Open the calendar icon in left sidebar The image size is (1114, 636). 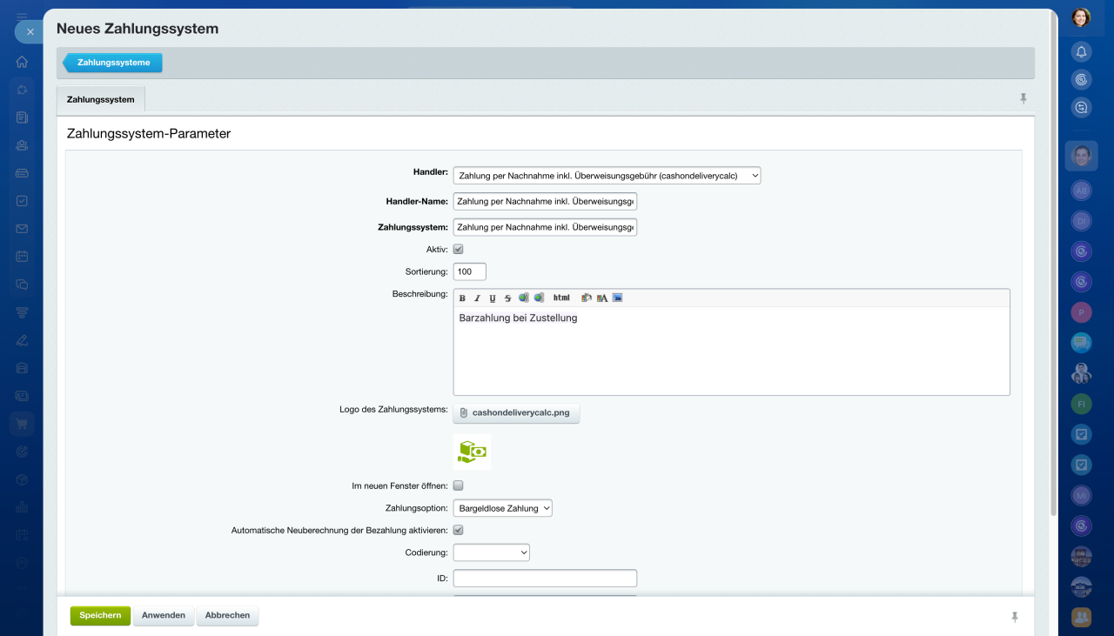tap(22, 257)
